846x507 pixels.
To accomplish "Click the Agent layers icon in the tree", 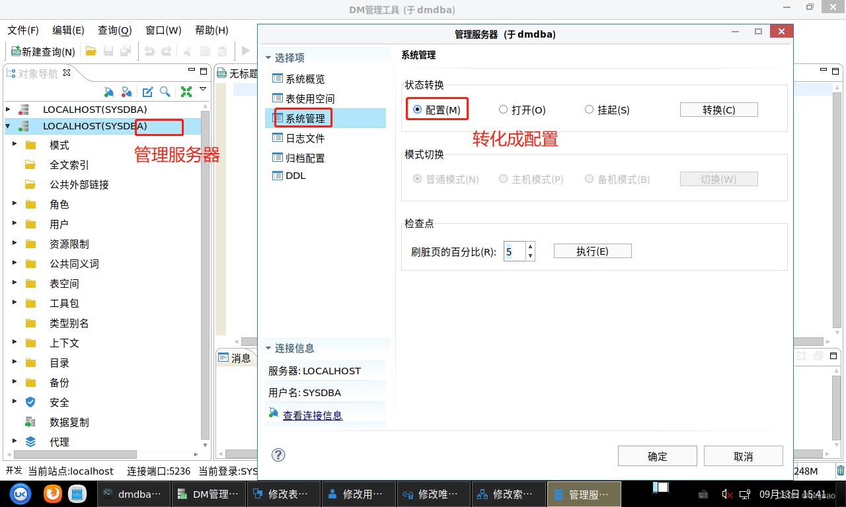I will pyautogui.click(x=30, y=442).
